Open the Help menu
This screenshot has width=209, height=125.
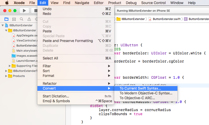(x=192, y=3)
